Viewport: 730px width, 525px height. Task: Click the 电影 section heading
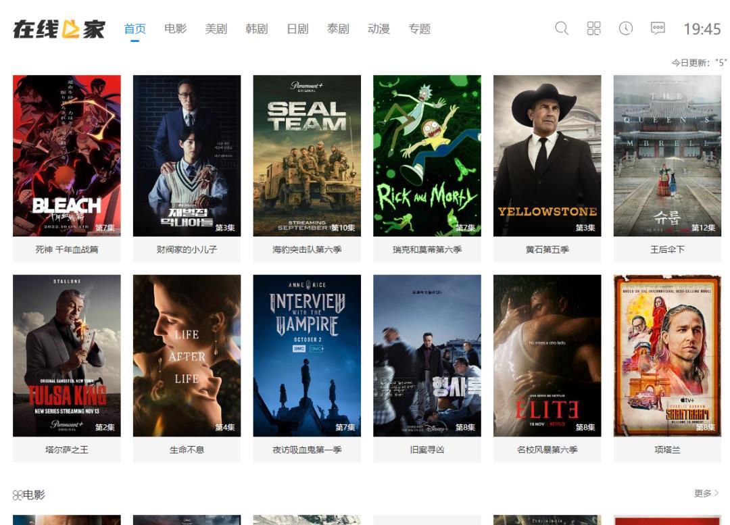click(x=34, y=495)
